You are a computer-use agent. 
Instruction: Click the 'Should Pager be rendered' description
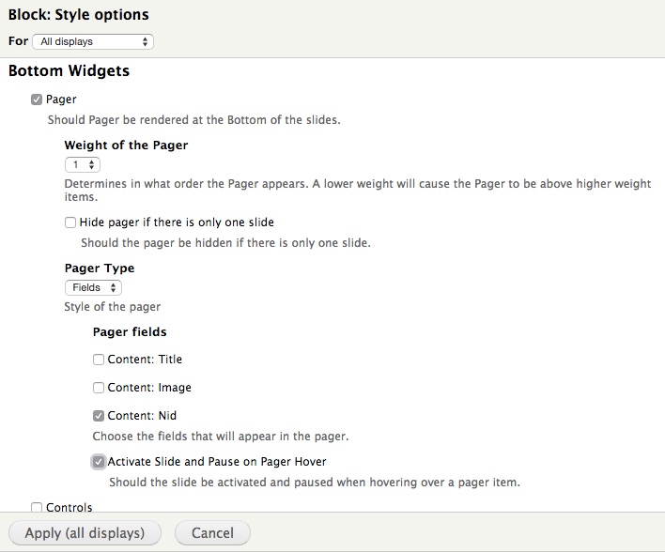click(x=193, y=120)
